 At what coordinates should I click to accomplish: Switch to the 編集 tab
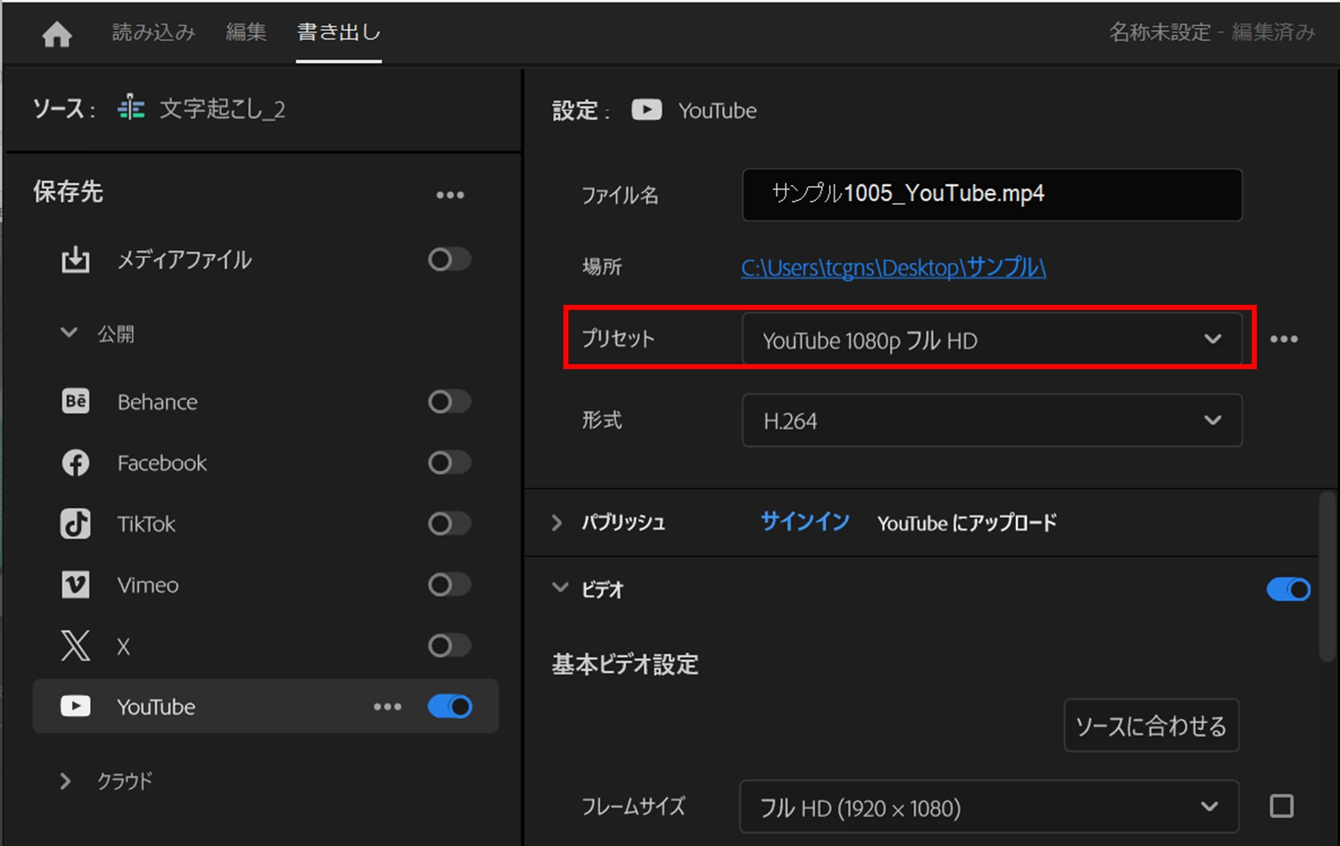[x=246, y=33]
